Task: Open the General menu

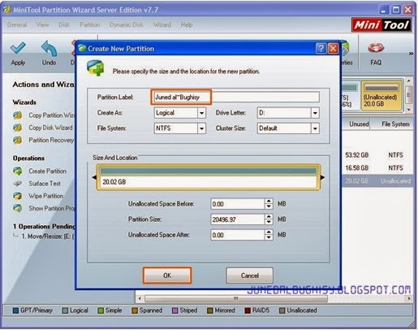Action: [x=17, y=25]
